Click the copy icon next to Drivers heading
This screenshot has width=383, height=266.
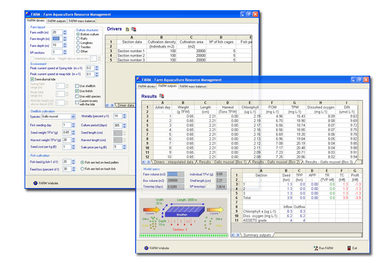click(127, 29)
